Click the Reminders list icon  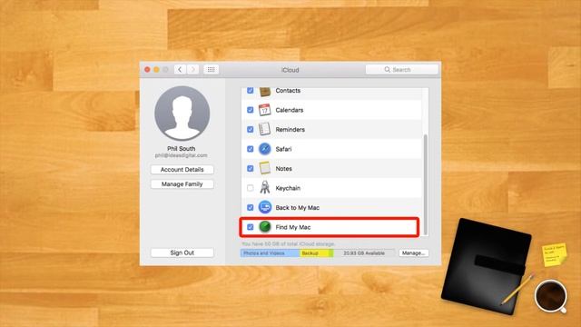(264, 129)
